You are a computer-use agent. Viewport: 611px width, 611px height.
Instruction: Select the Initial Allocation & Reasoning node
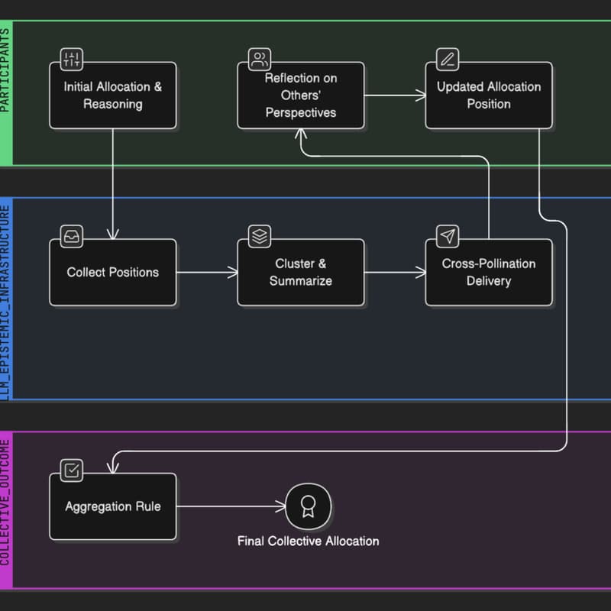click(x=113, y=95)
